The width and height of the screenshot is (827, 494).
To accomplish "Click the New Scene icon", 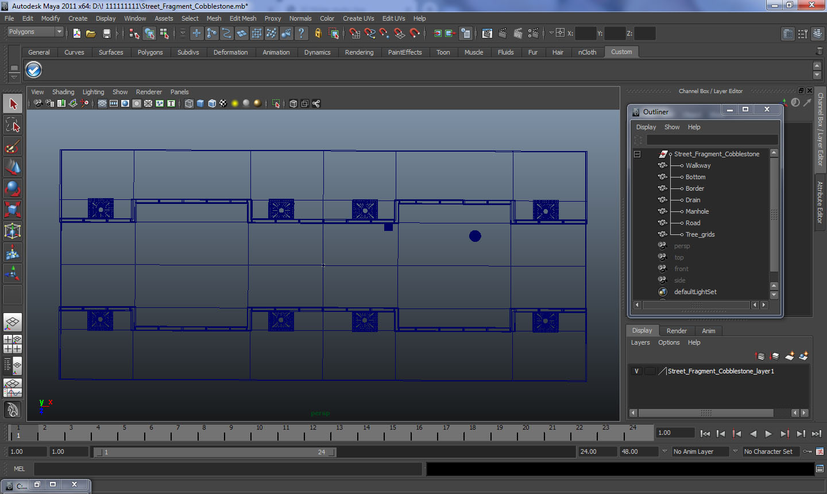I will (77, 33).
